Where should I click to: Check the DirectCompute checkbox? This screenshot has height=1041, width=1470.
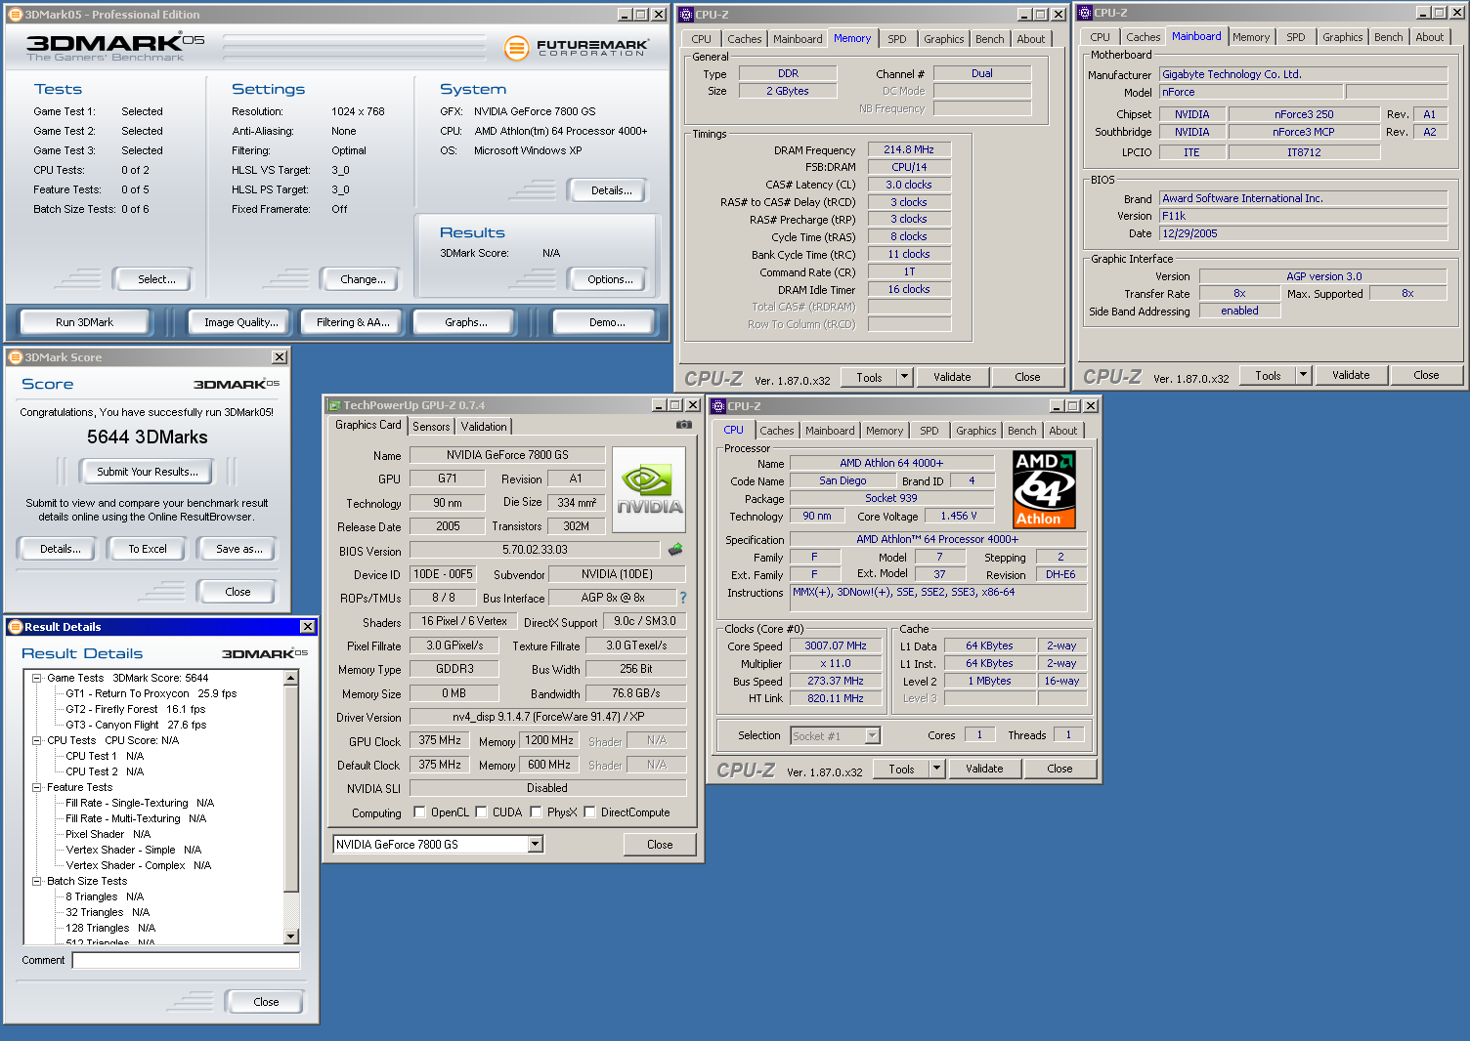[589, 812]
